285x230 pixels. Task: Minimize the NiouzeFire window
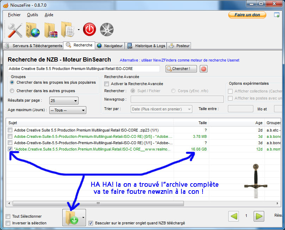[252, 4]
